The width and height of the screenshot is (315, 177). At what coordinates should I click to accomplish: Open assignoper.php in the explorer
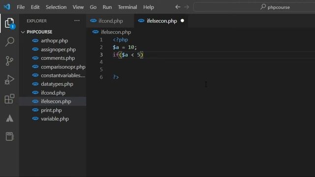click(x=53, y=49)
